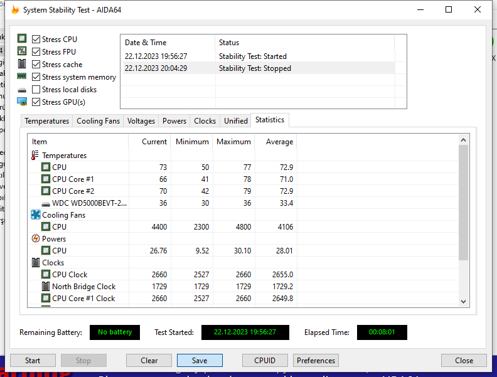Click the chip icon beside the 4400 fan row
The width and height of the screenshot is (497, 377).
[46, 227]
